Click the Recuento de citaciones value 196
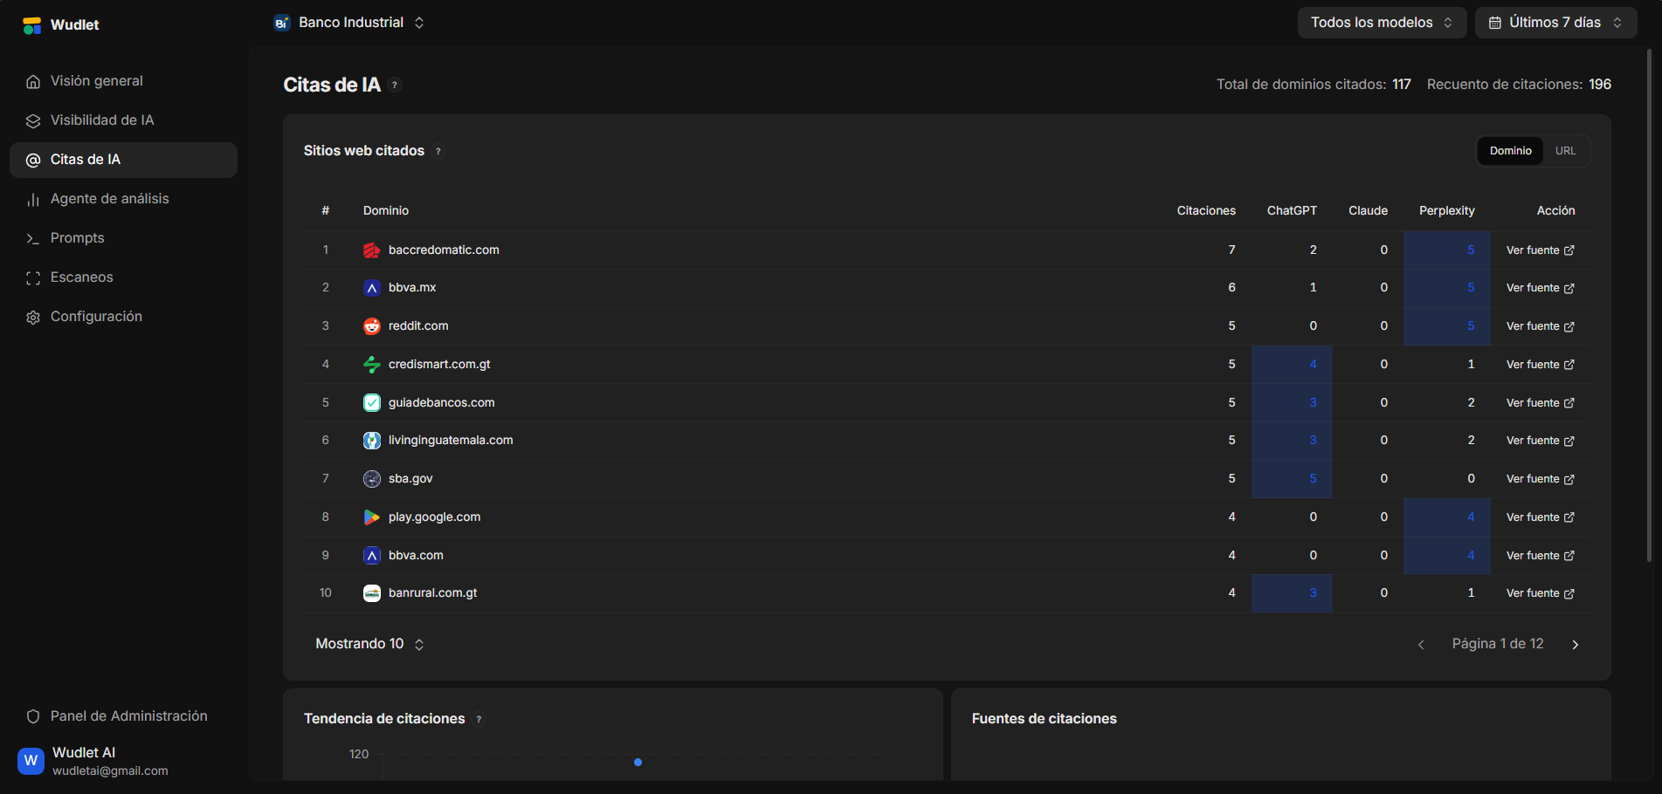 1600,85
